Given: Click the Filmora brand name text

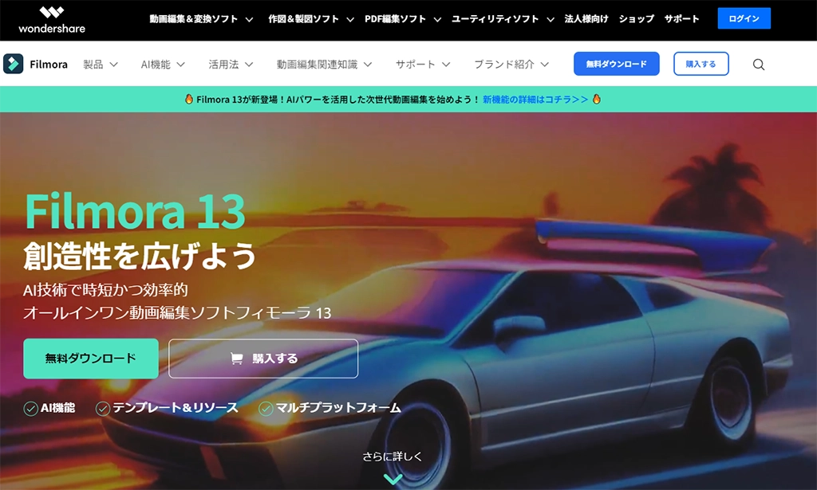Looking at the screenshot, I should tap(49, 65).
